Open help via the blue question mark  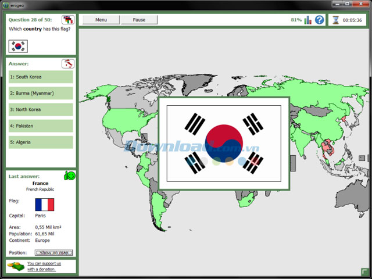319,20
